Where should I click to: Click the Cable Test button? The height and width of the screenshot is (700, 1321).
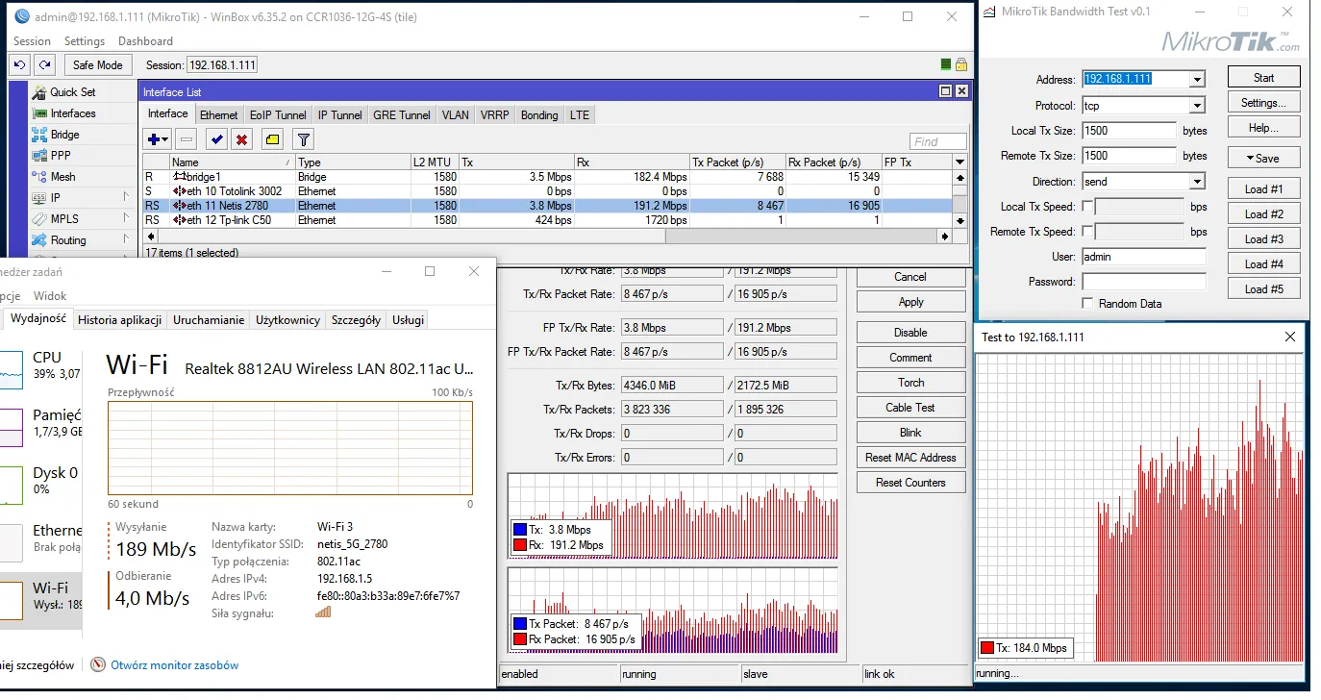[x=910, y=408]
